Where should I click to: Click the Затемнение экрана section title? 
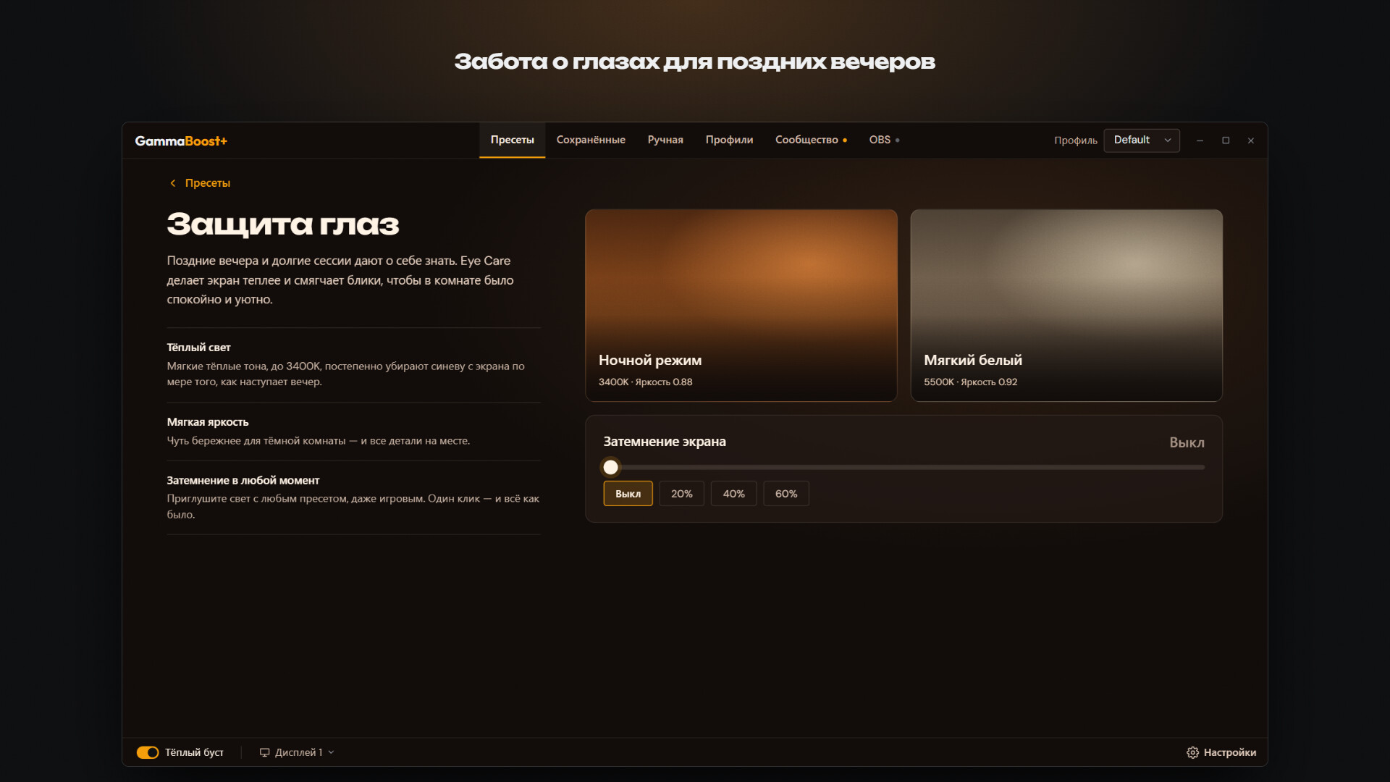click(665, 442)
